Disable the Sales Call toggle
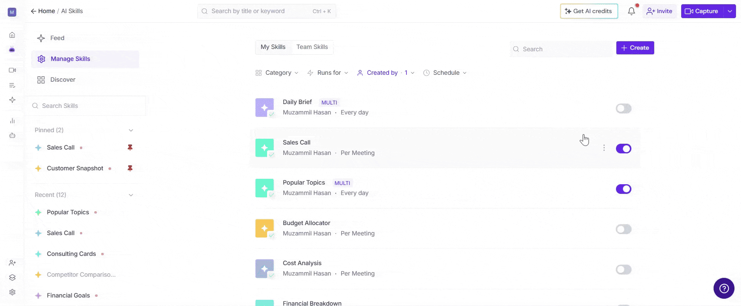The height and width of the screenshot is (306, 741). click(x=624, y=149)
